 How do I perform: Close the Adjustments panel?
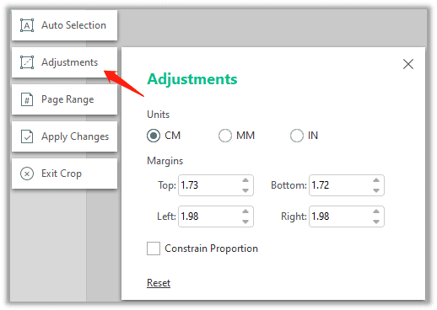(408, 64)
